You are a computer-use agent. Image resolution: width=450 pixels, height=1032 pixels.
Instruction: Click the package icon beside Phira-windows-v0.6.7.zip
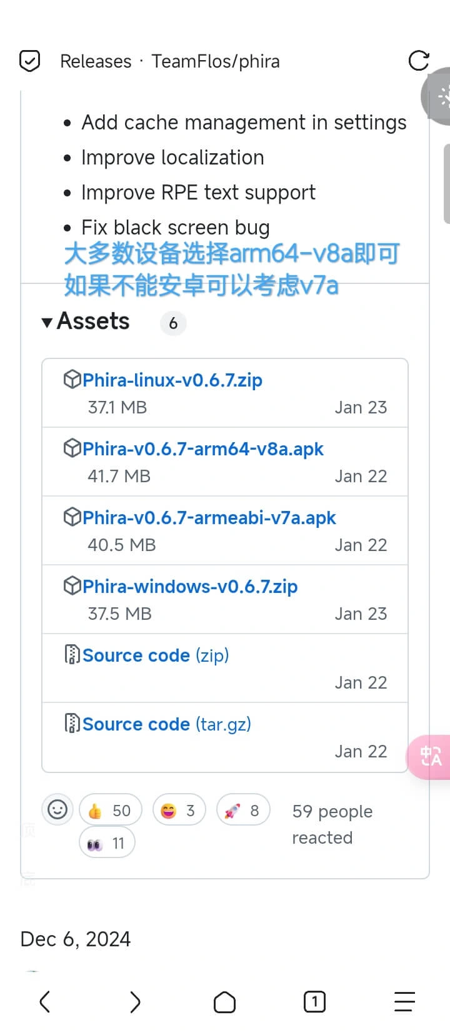click(73, 585)
